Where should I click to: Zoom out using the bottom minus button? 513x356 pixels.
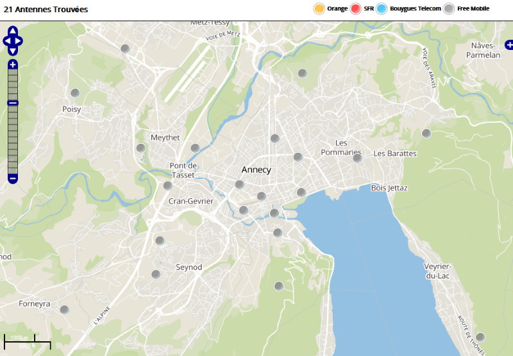[13, 178]
